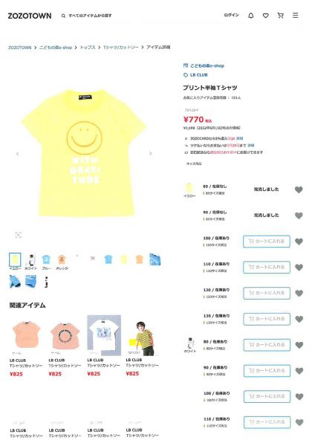This screenshot has height=446, width=315.
Task: Show previous product image with left chevron
Action: (18, 154)
